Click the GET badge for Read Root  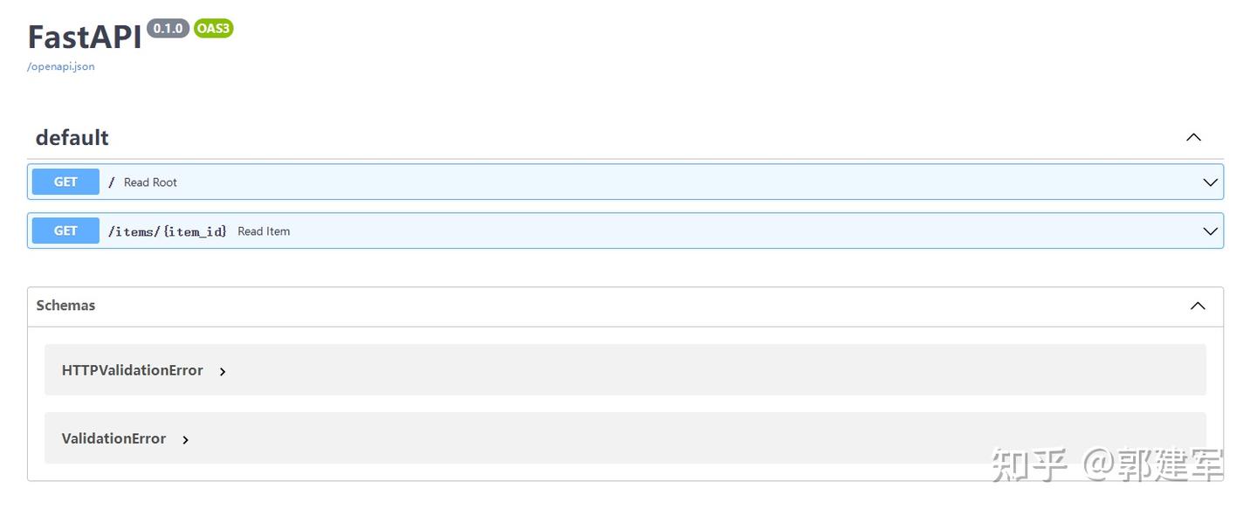click(x=65, y=182)
